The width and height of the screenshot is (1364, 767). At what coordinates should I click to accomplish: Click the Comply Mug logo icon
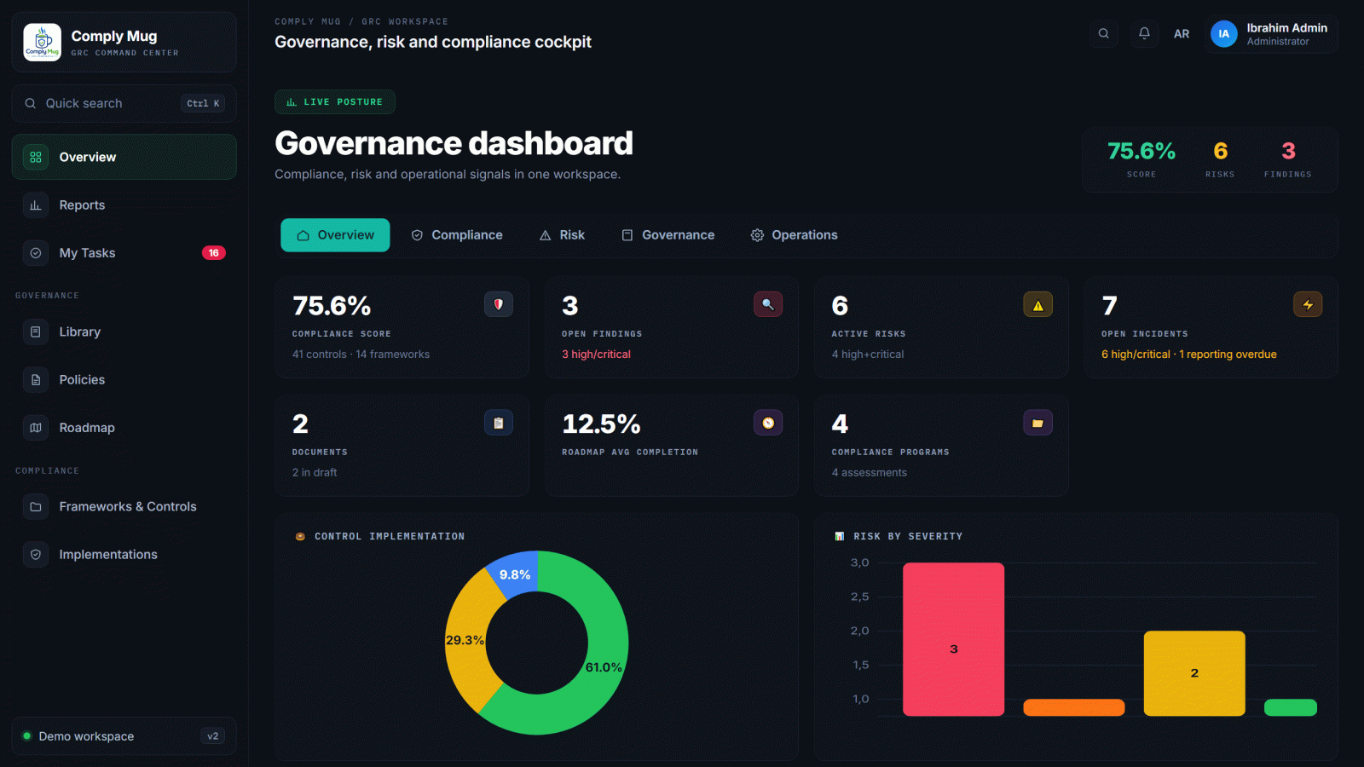(42, 43)
